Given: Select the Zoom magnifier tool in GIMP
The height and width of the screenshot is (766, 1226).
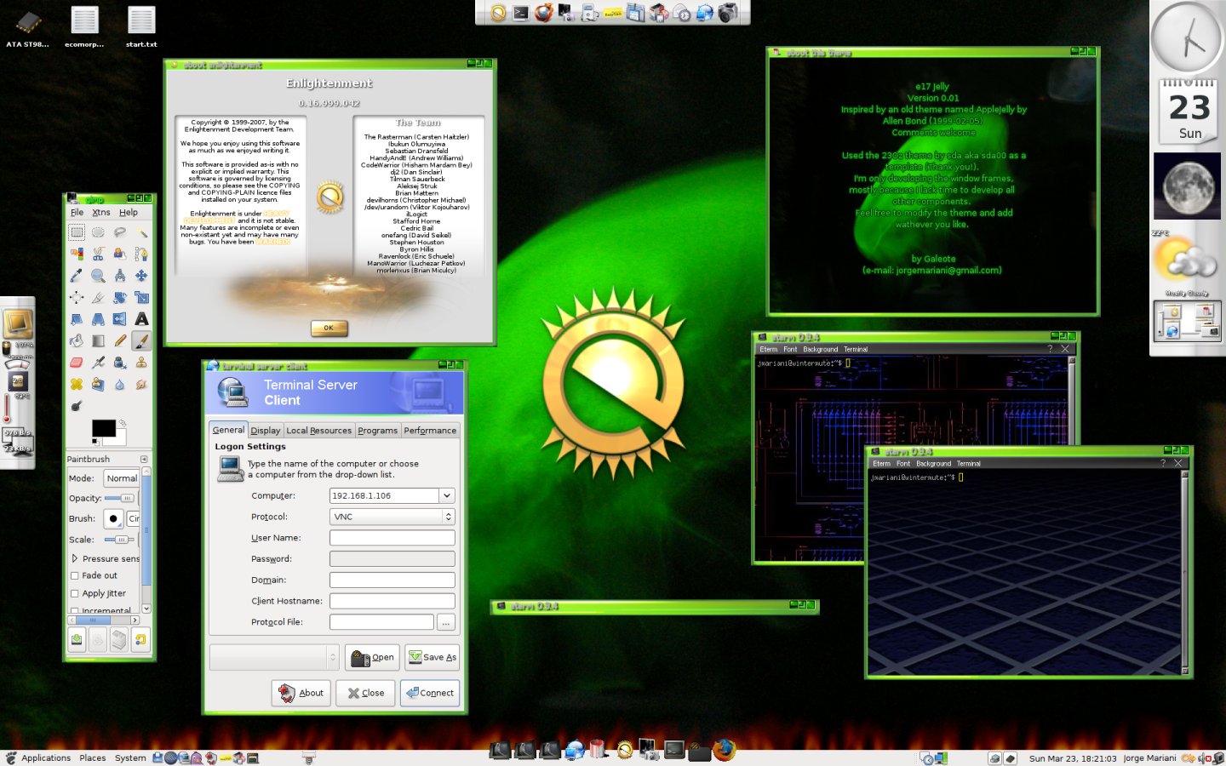Looking at the screenshot, I should 98,276.
